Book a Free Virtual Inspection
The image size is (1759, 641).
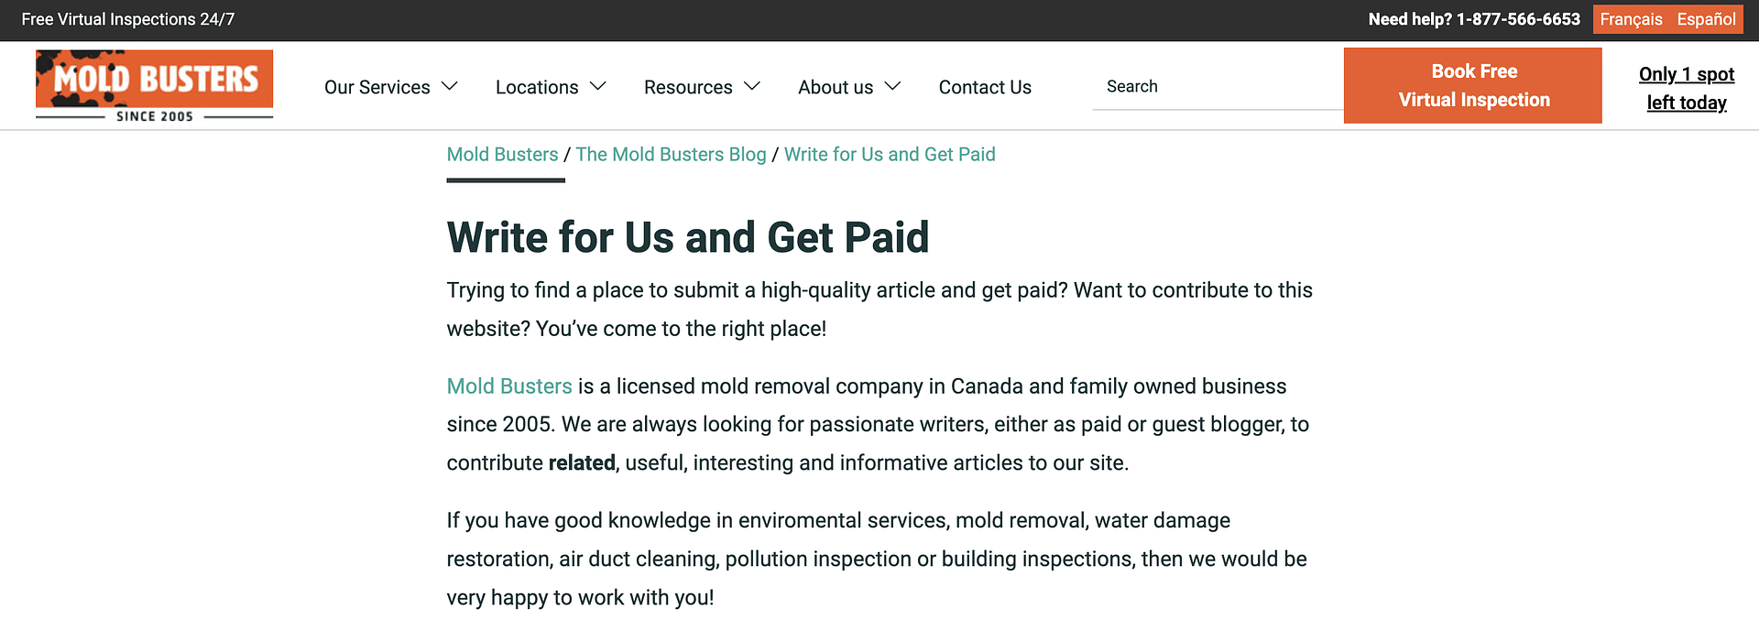(1472, 85)
